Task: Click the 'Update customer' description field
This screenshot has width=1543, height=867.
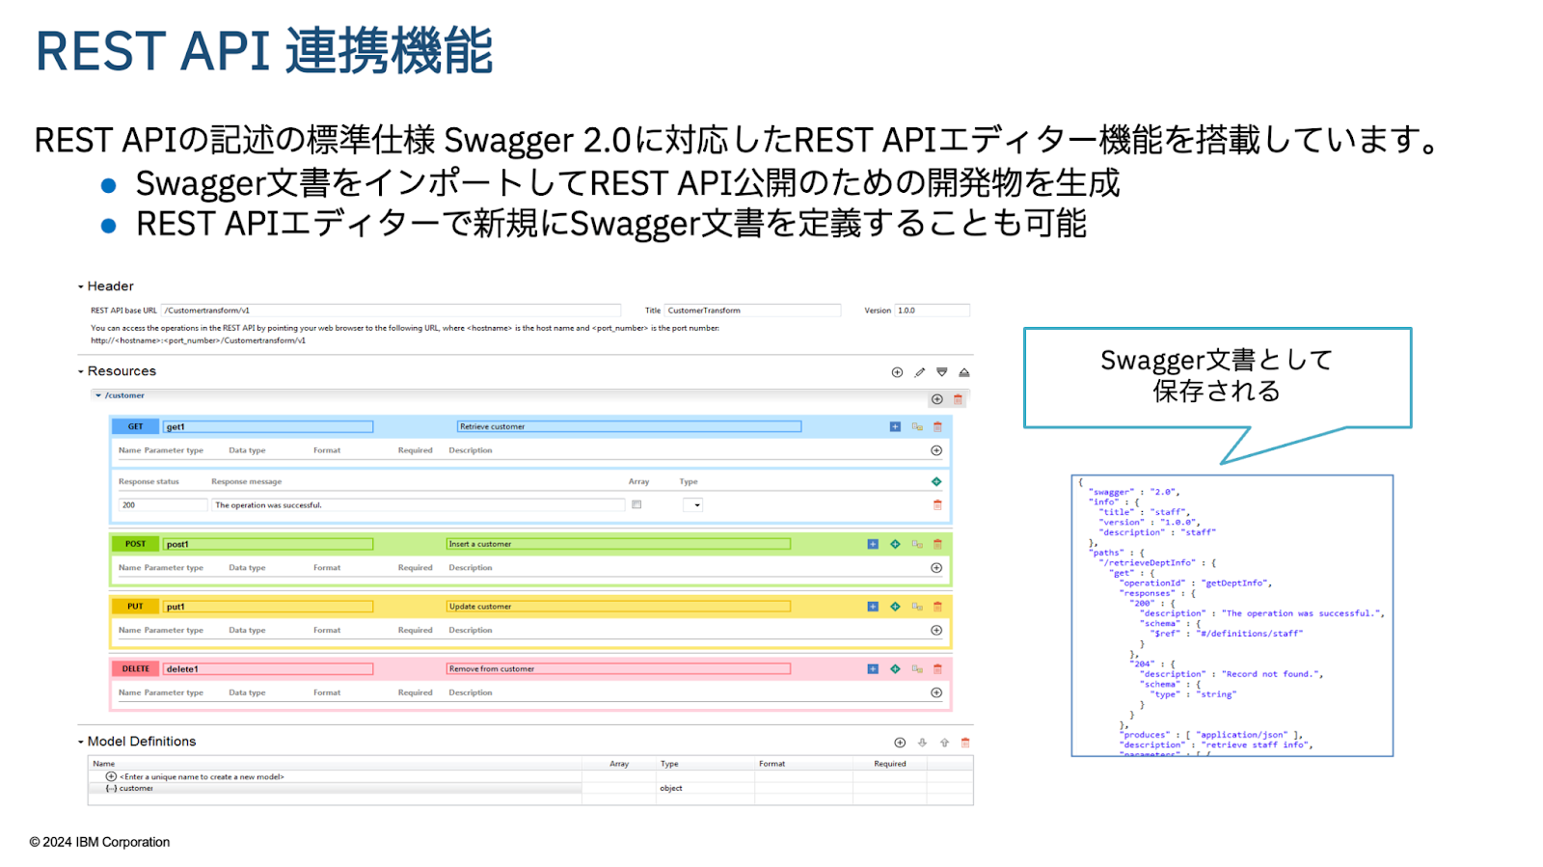Action: coord(618,607)
